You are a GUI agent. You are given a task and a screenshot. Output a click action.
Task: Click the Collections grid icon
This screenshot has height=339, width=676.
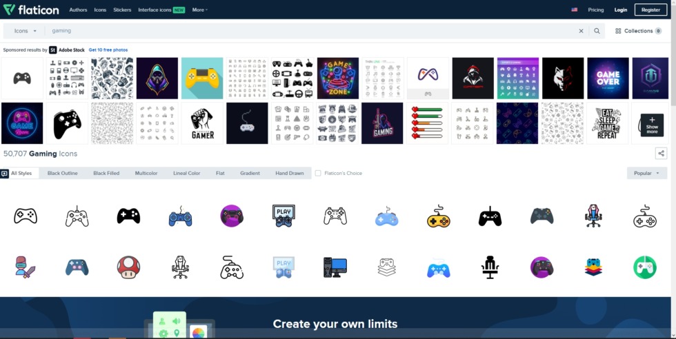pyautogui.click(x=618, y=31)
